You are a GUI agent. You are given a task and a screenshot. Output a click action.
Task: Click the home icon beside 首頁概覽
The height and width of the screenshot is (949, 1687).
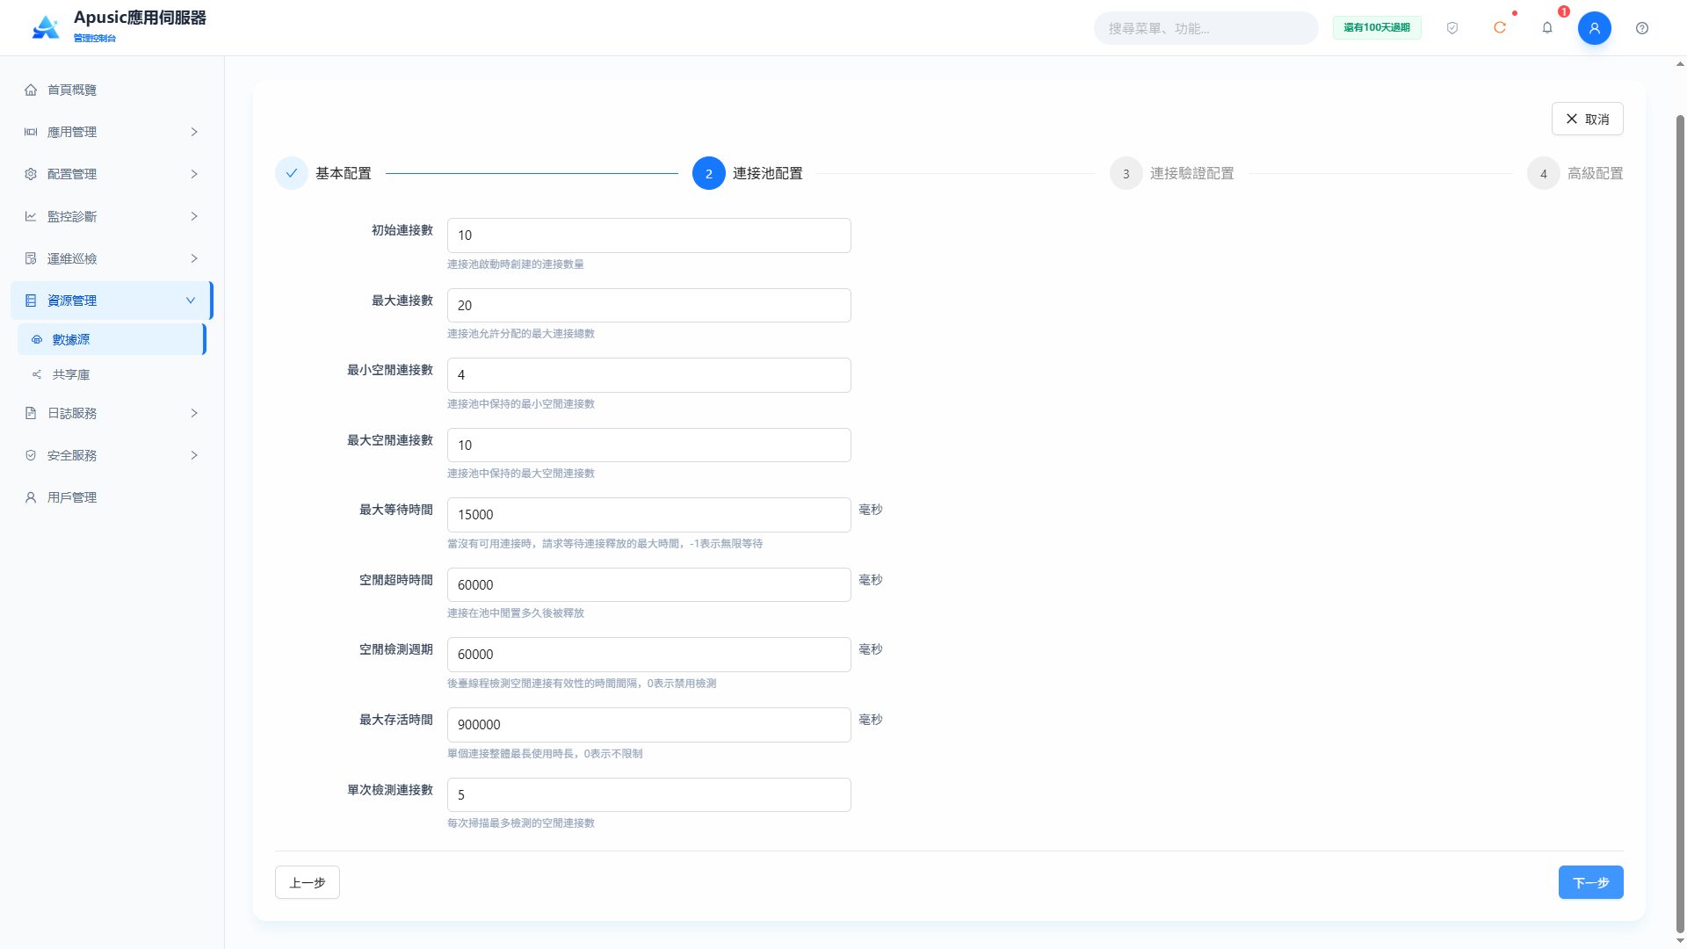point(31,90)
